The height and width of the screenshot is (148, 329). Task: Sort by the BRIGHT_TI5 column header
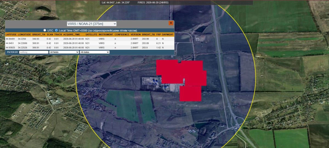click(148, 35)
